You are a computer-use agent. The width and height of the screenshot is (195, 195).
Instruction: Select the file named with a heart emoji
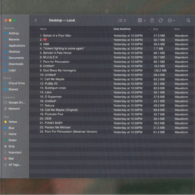click(43, 40)
